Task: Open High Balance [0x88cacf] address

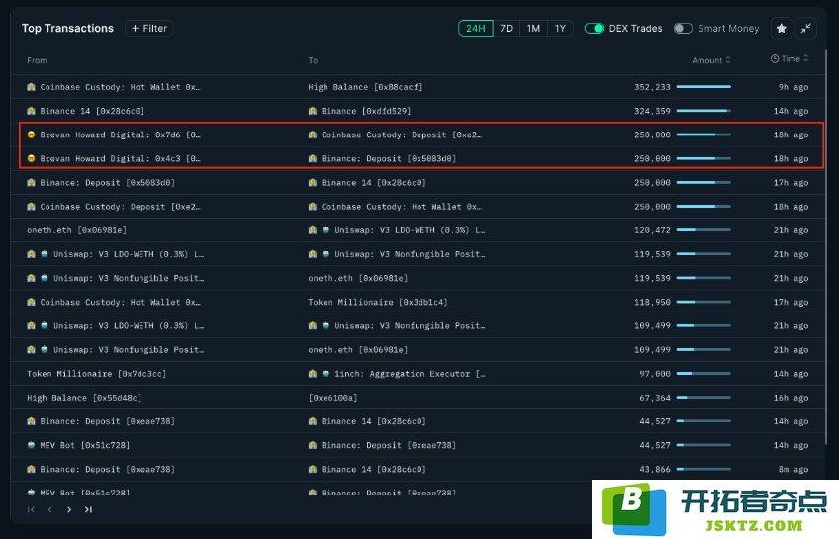Action: pos(365,87)
